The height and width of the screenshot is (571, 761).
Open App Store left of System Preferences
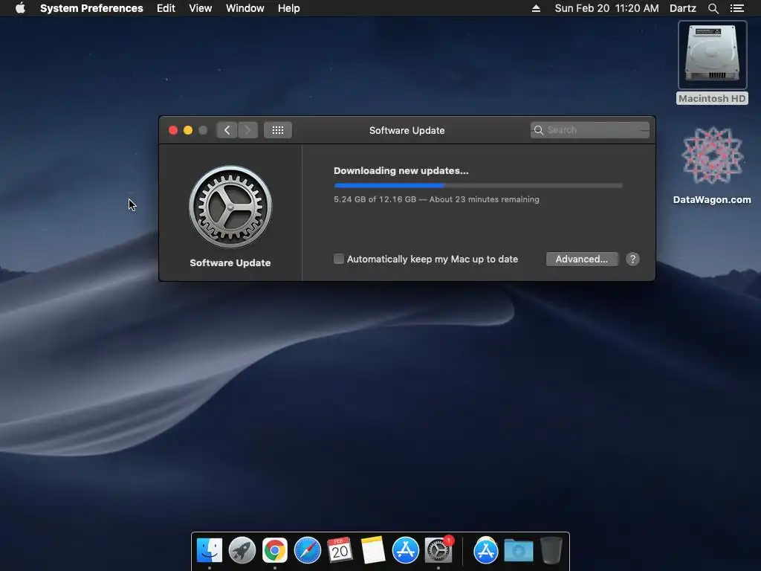405,551
